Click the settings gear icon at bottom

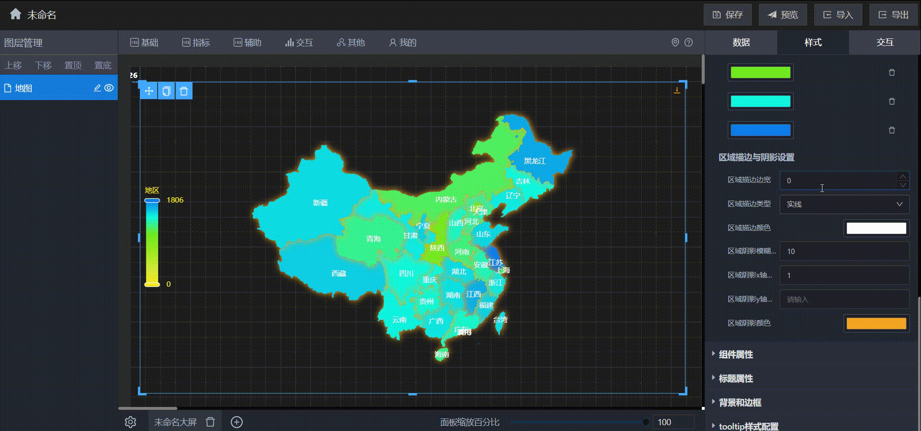(x=130, y=422)
